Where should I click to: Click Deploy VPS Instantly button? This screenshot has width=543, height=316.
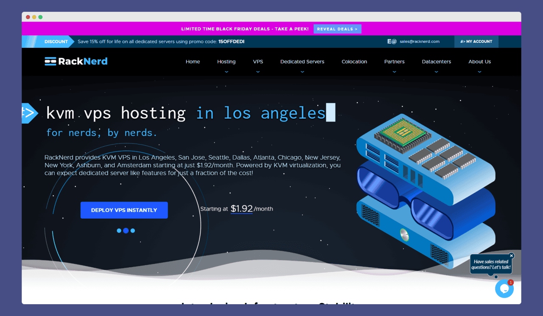point(124,210)
